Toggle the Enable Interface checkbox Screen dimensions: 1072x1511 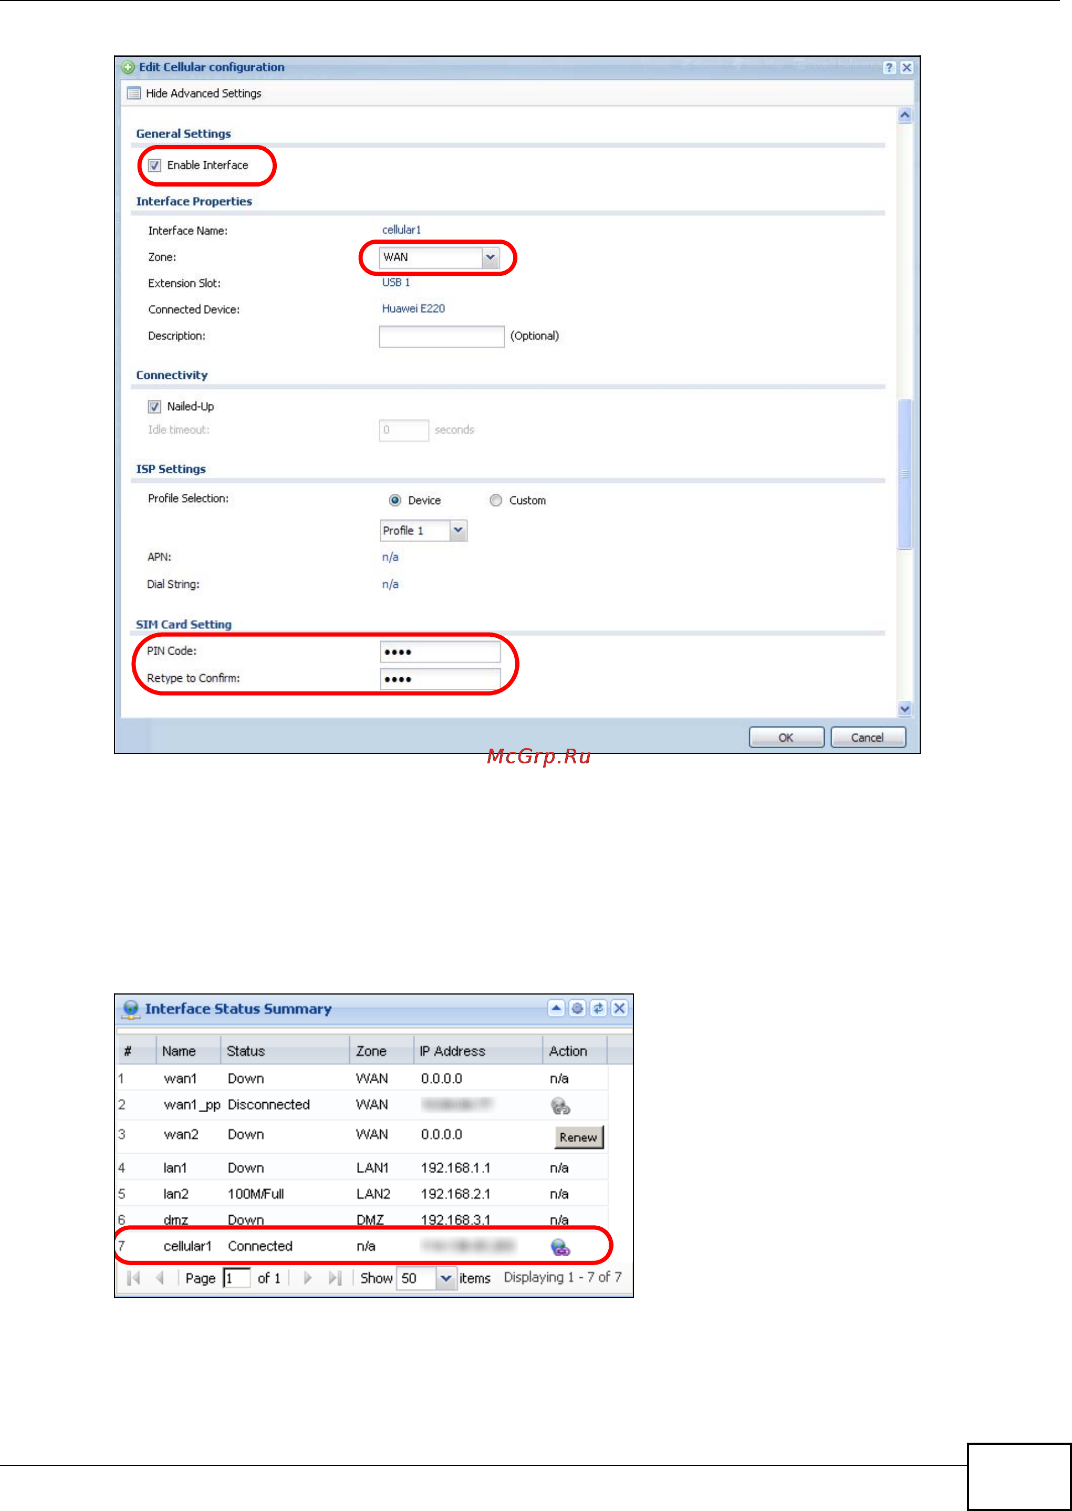(x=154, y=165)
